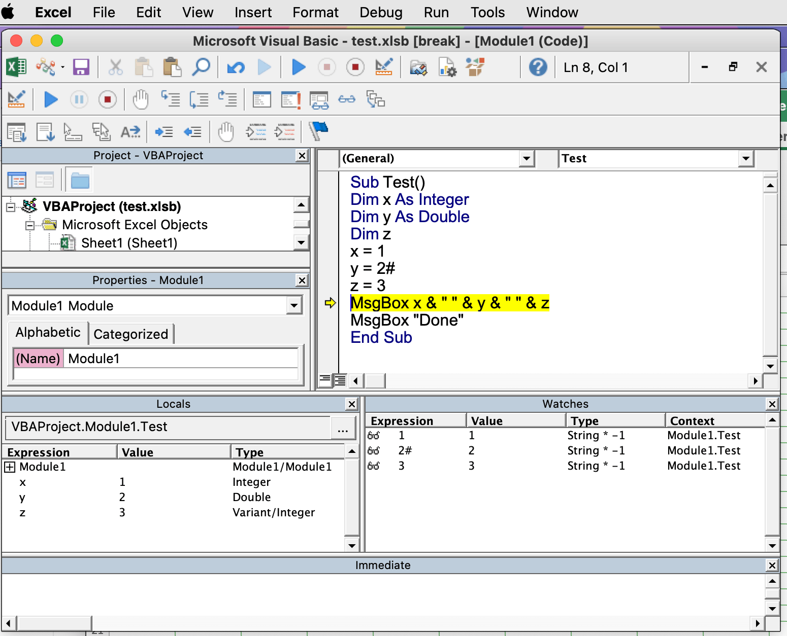Image resolution: width=787 pixels, height=636 pixels.
Task: Open the (General) object dropdown
Action: pos(527,159)
